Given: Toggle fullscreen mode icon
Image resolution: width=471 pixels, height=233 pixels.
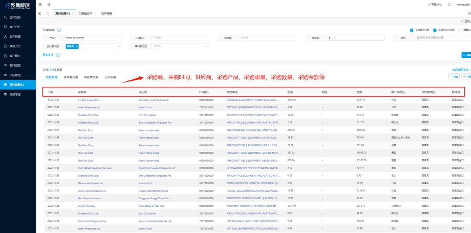Looking at the screenshot, I should tap(449, 5).
